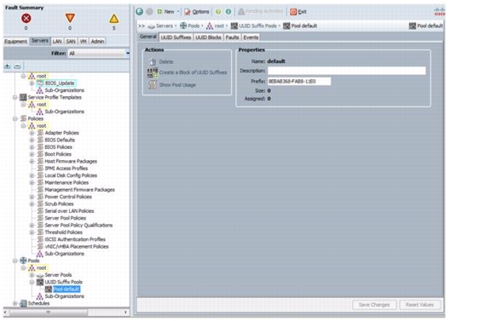Collapse the UUID Suffix Pools node
Screen dimensions: 491x321
click(32, 282)
